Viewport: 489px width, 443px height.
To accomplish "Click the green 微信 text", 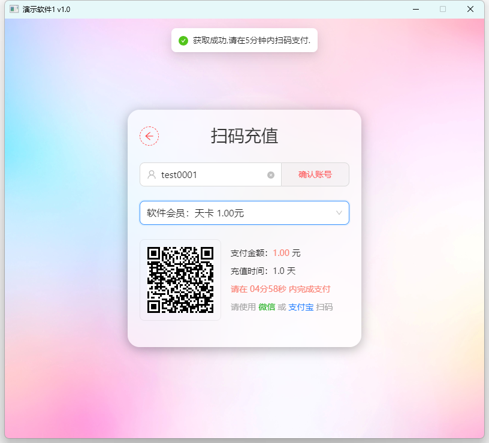I will pos(267,307).
